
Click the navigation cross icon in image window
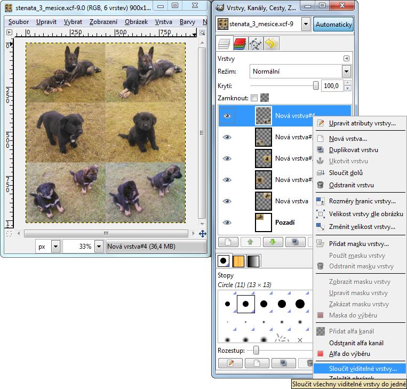[203, 234]
